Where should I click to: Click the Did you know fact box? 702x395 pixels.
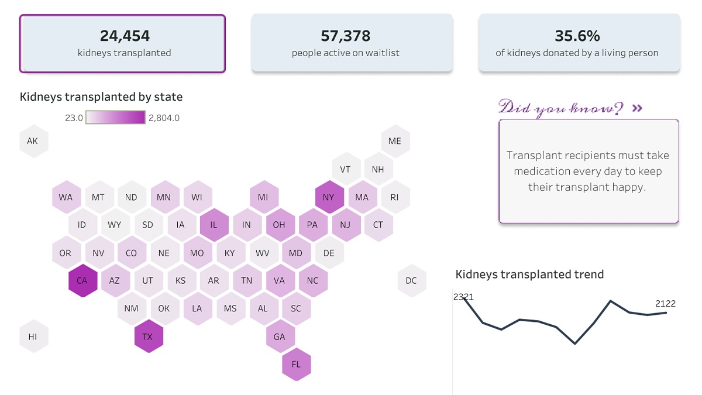pyautogui.click(x=589, y=171)
